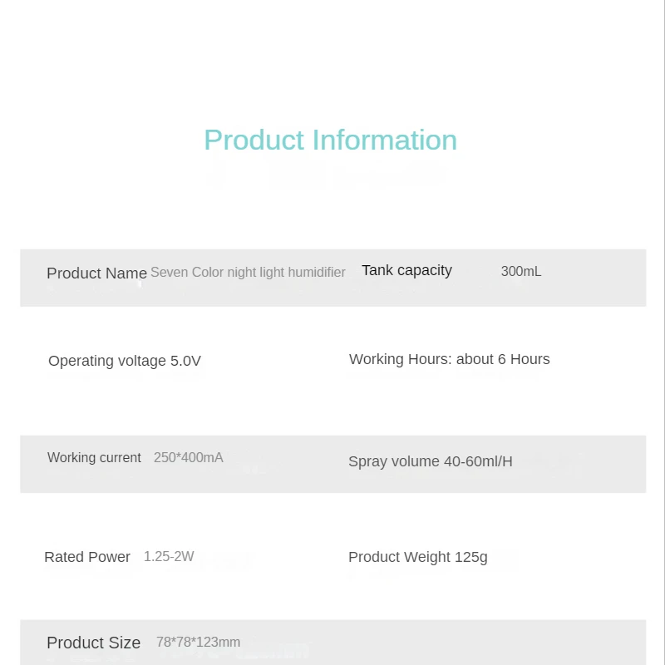Viewport: 665px width, 665px height.
Task: Click the 250*400mA current value
Action: pos(189,458)
